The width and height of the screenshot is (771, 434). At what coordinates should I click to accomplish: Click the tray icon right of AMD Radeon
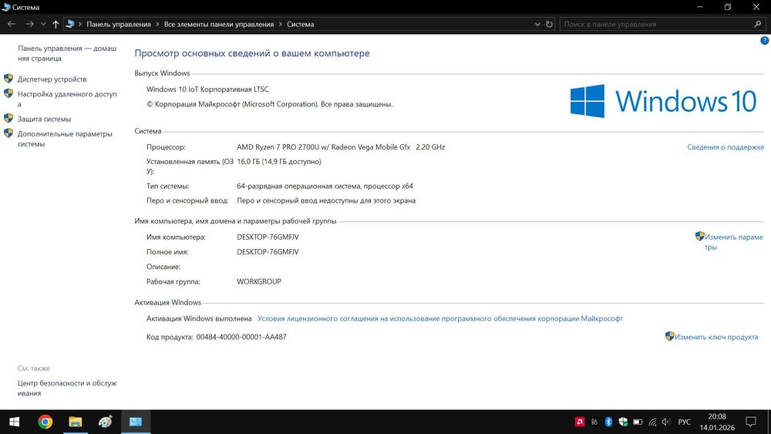click(594, 422)
